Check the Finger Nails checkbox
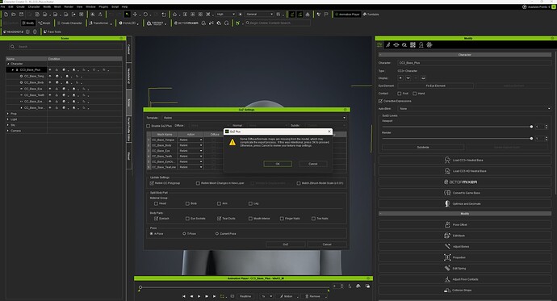This screenshot has height=301, width=557. 282,219
